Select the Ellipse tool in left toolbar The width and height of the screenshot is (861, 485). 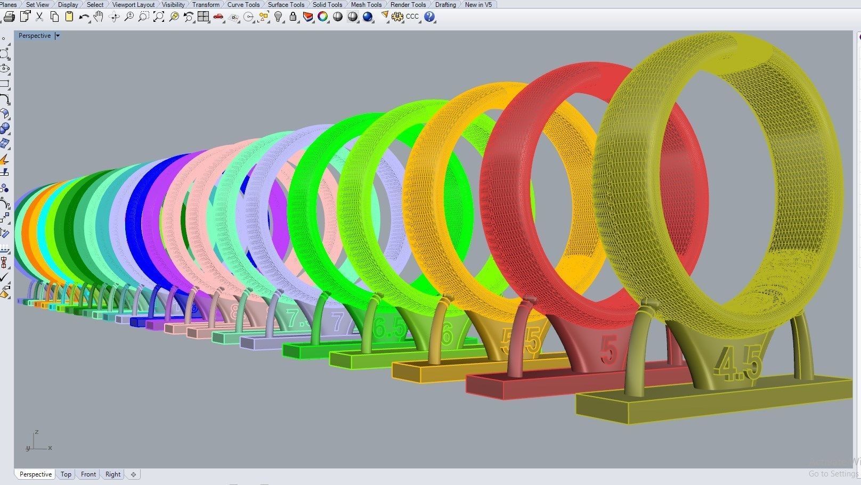(x=5, y=68)
